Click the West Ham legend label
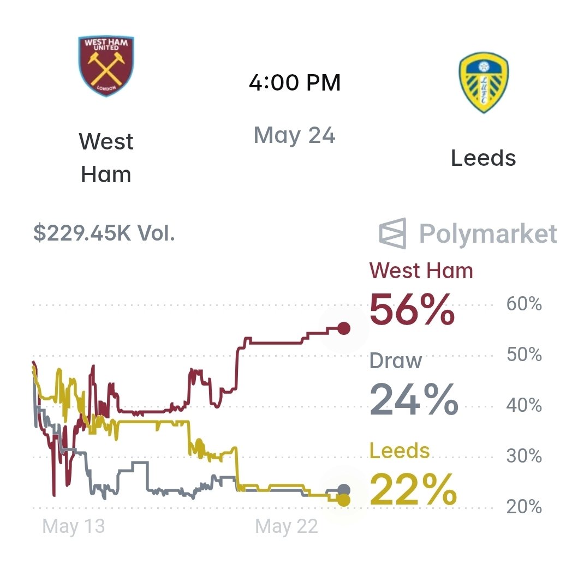 (421, 271)
